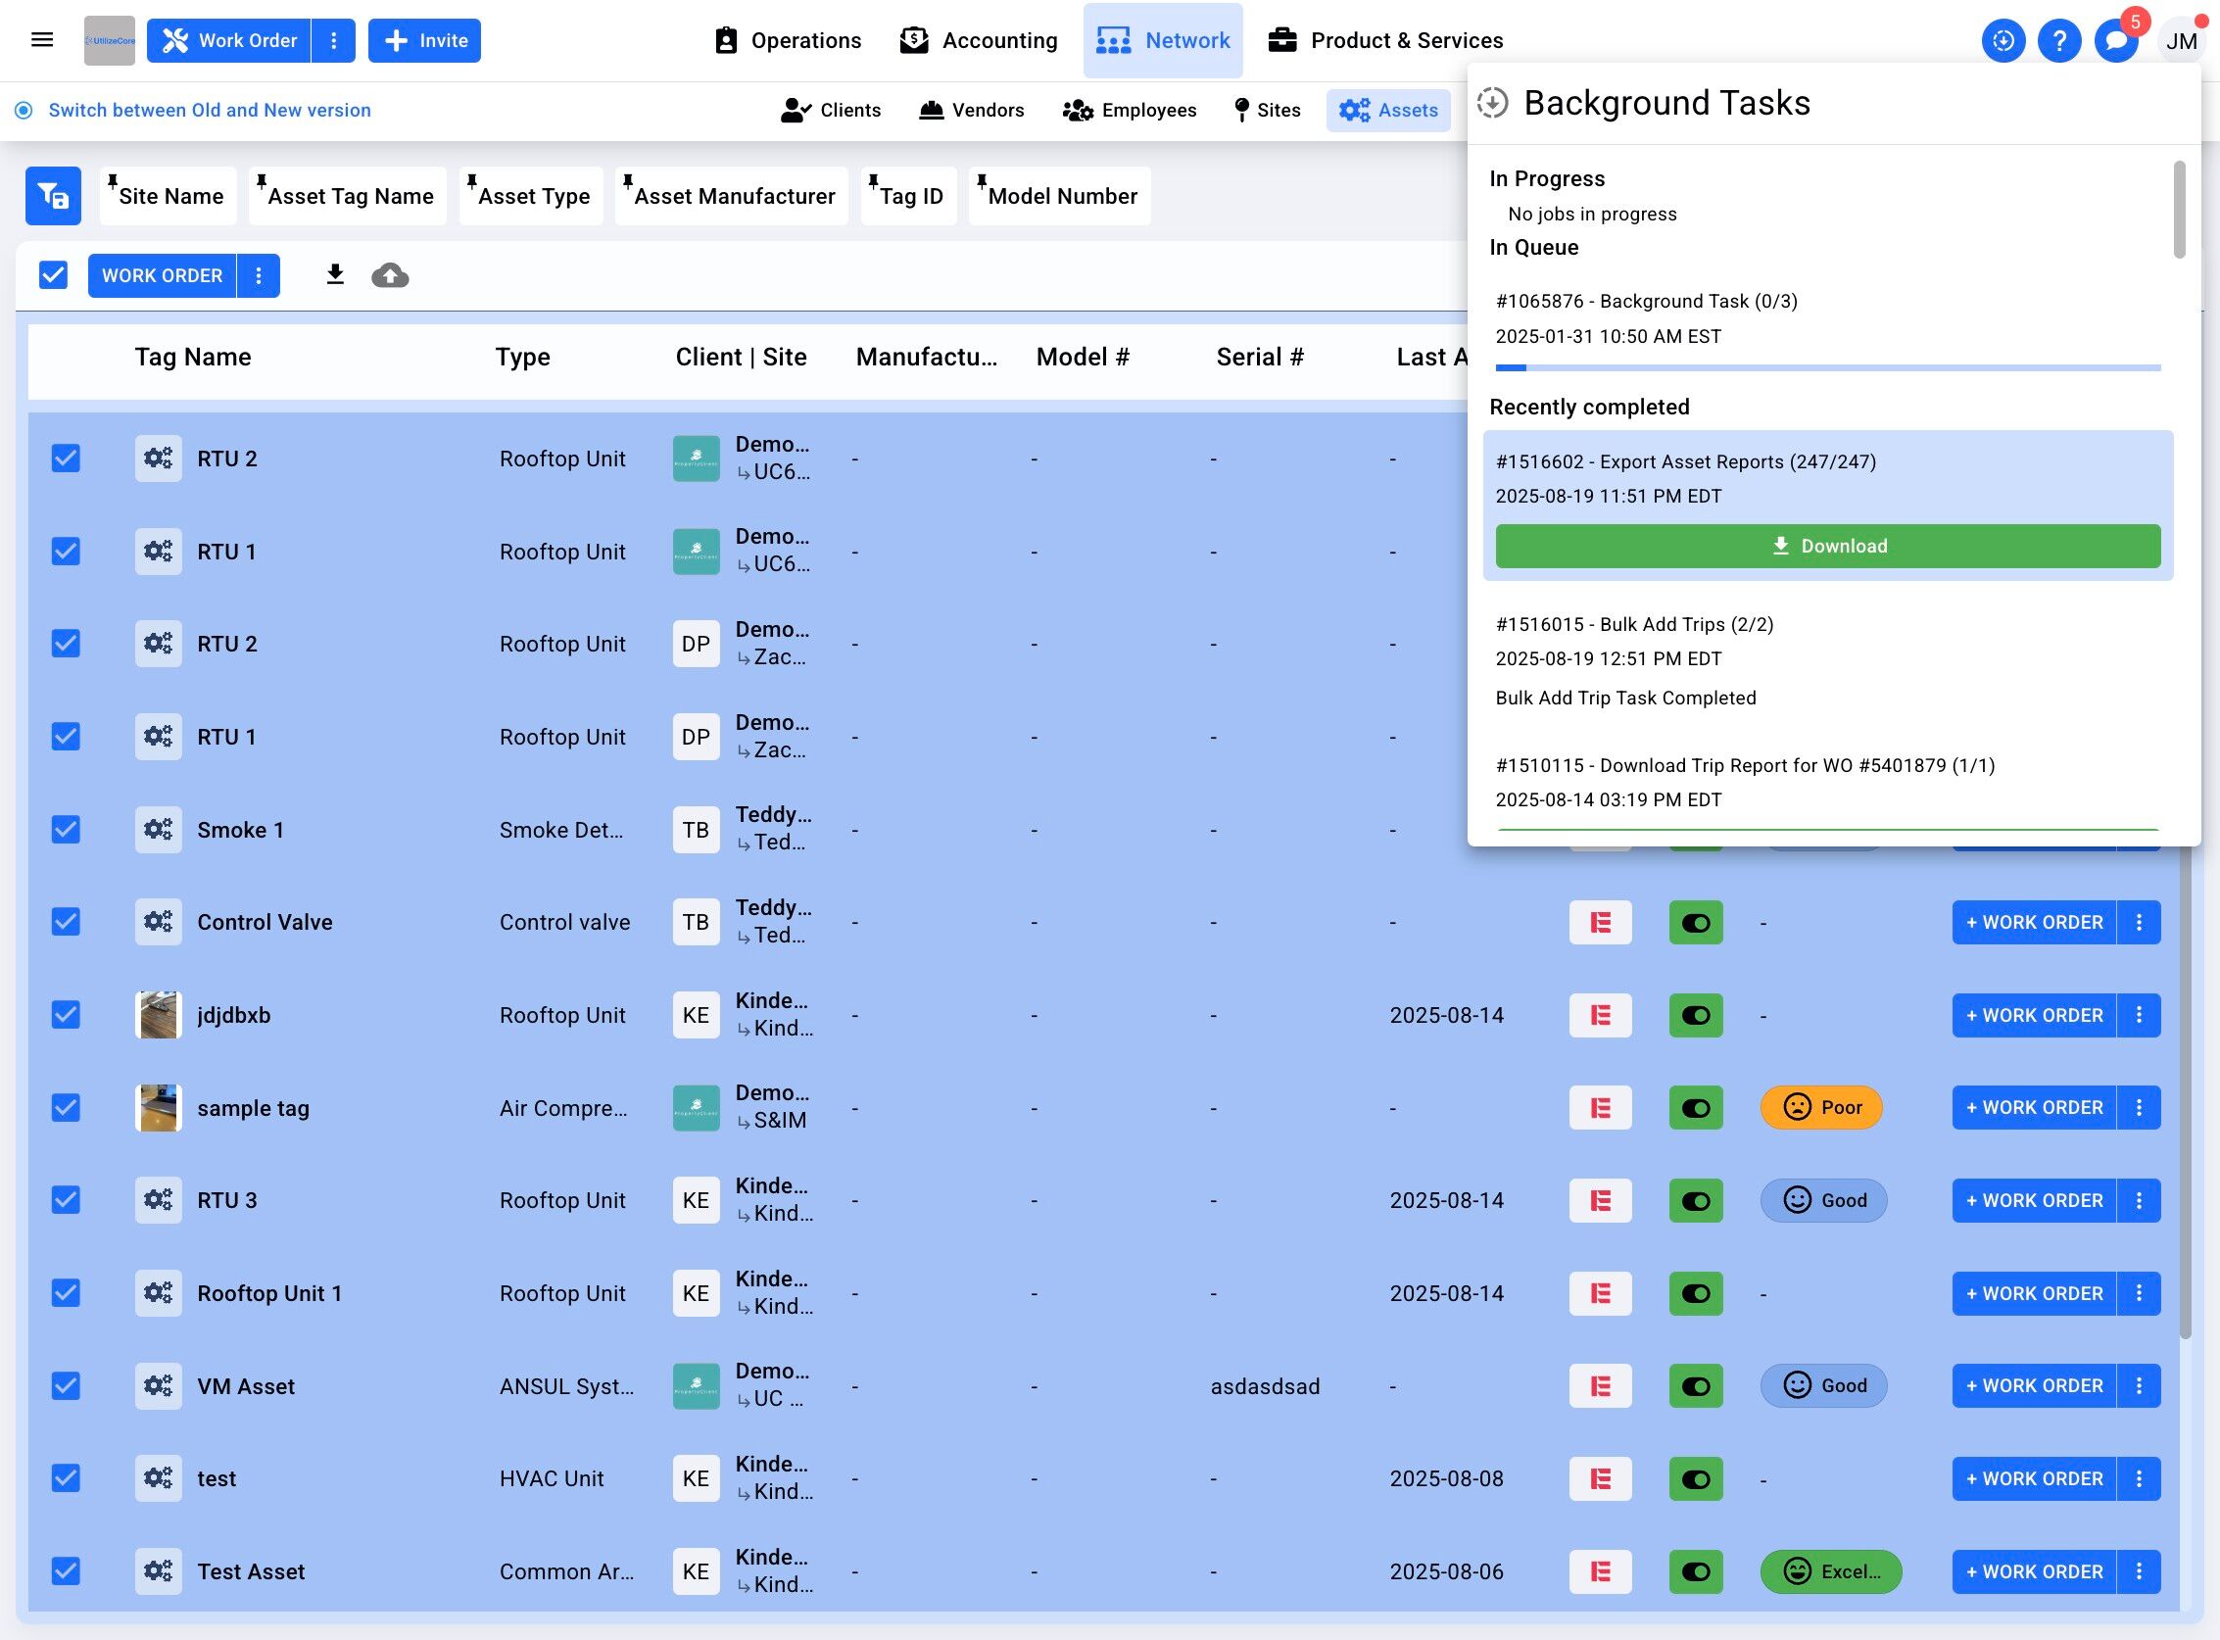
Task: Click the saved filters icon button
Action: point(54,196)
